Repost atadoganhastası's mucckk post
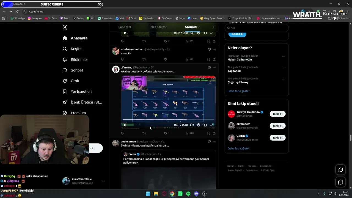The image size is (352, 198). coord(144,59)
